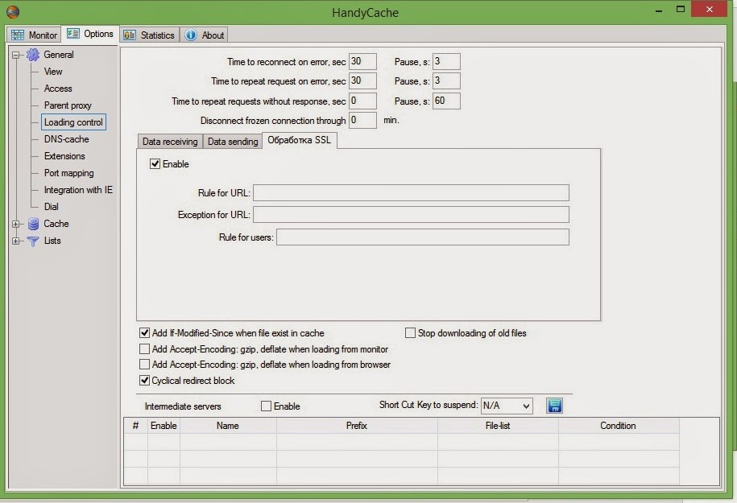Viewport: 737px width, 503px height.
Task: Collapse the General tree node
Action: [x=15, y=55]
